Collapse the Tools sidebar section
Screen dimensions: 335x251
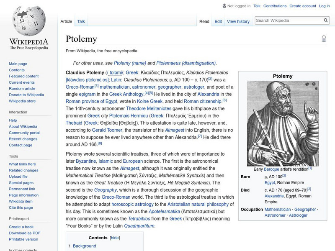pos(13,156)
